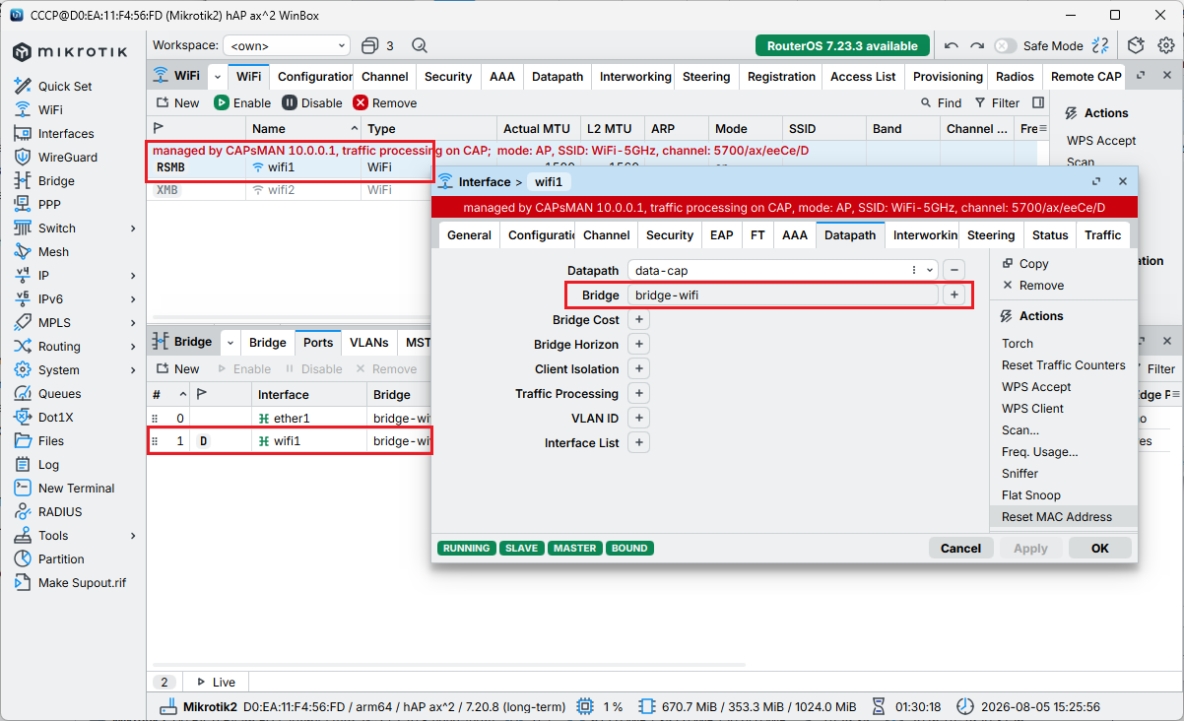Expand Interface List field with plus
Viewport: 1184px width, 721px height.
[638, 443]
